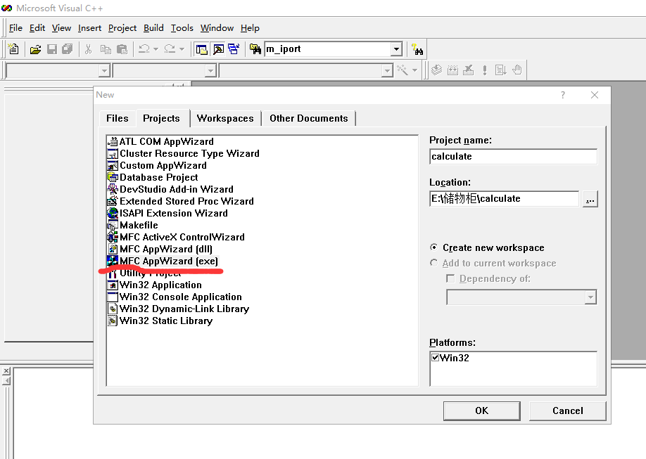Click the Execute Program exclamation icon
This screenshot has height=459, width=646.
click(x=485, y=70)
